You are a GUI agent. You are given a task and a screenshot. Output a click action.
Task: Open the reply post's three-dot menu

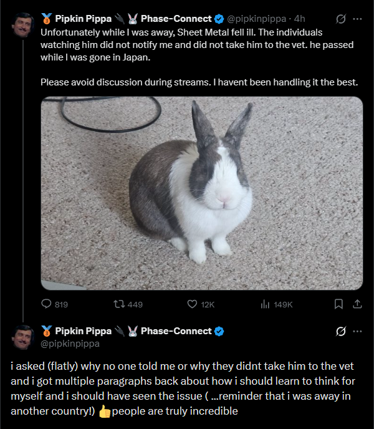point(357,331)
